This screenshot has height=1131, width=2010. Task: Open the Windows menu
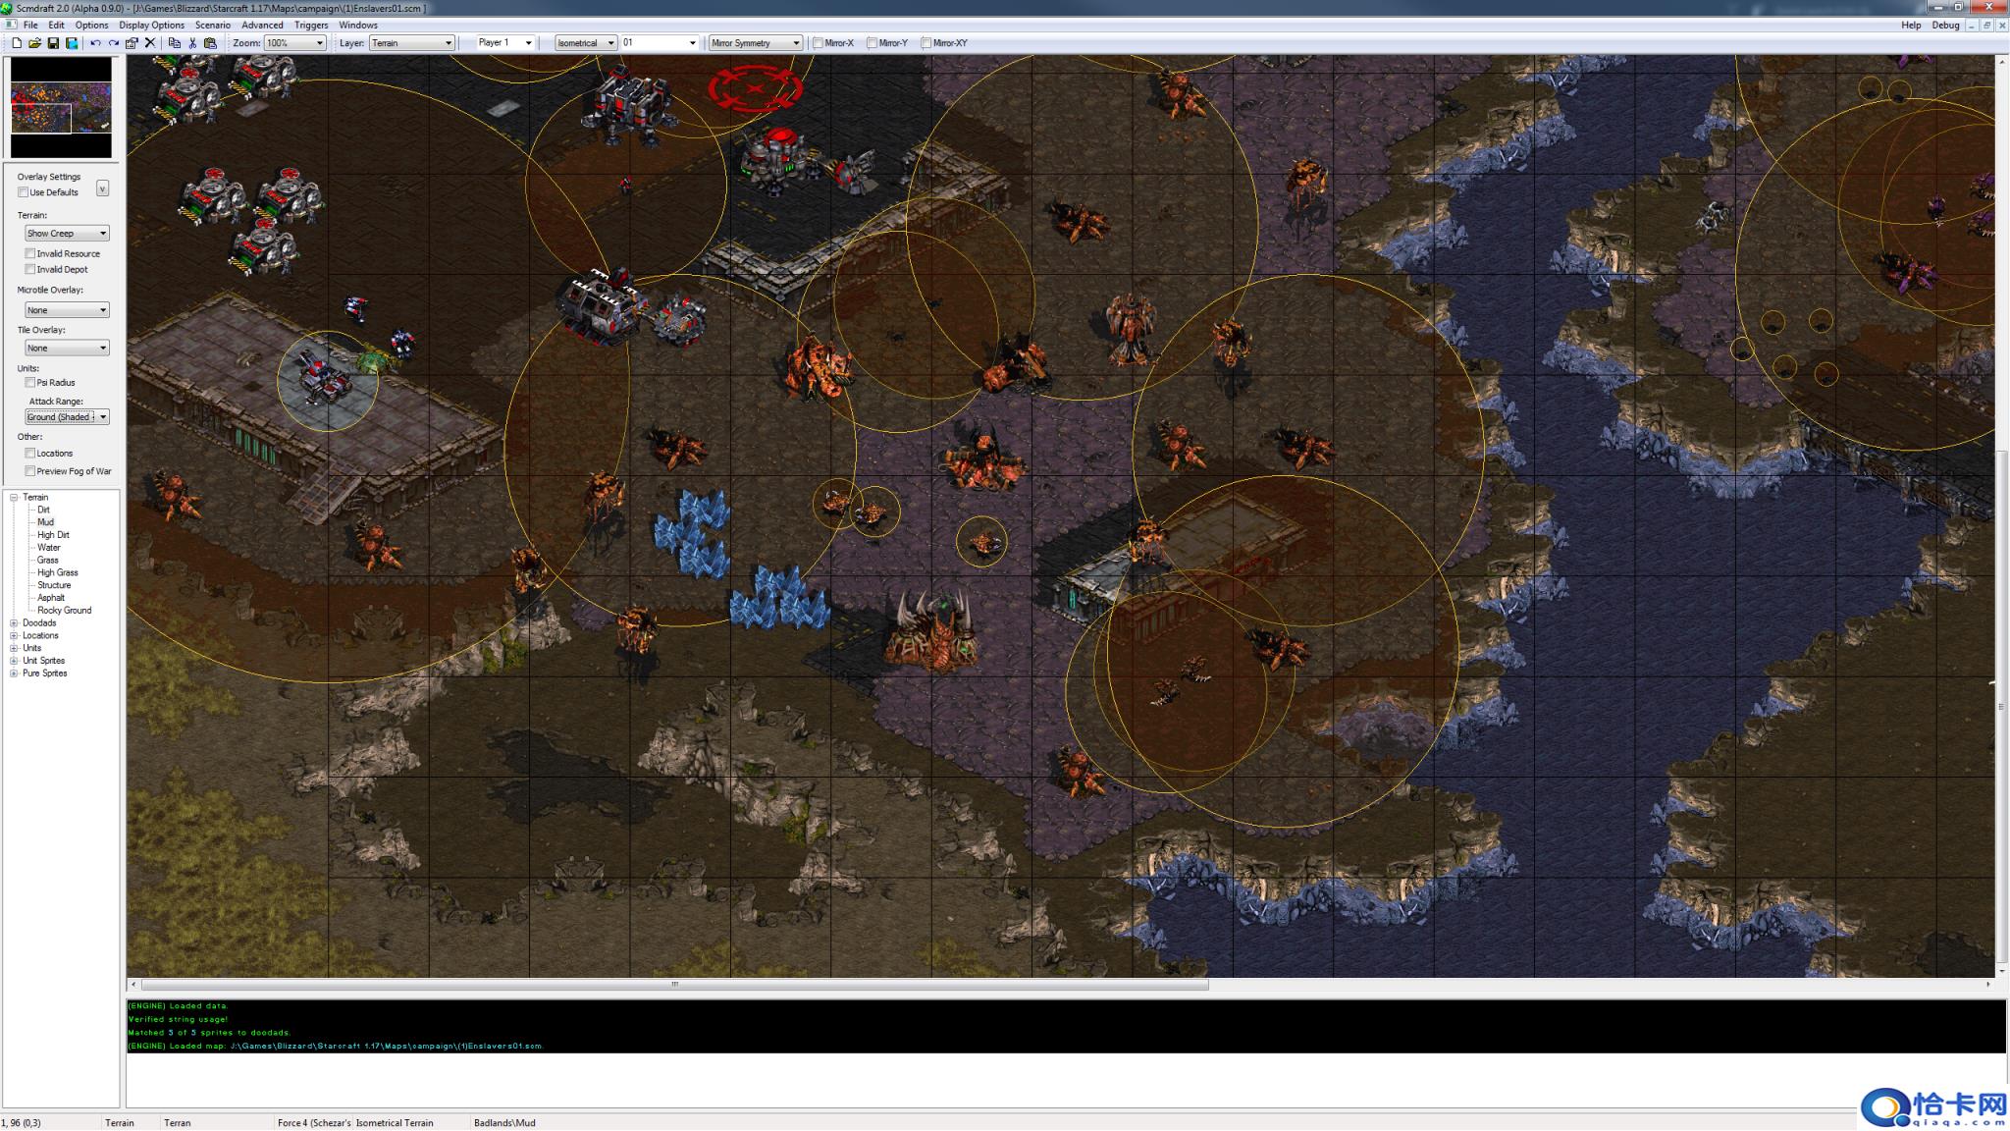[358, 26]
